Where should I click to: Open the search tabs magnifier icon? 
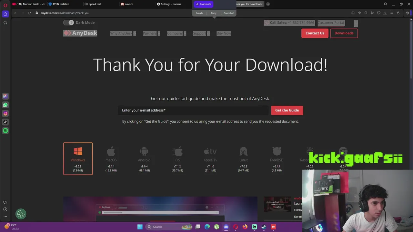pos(386,4)
